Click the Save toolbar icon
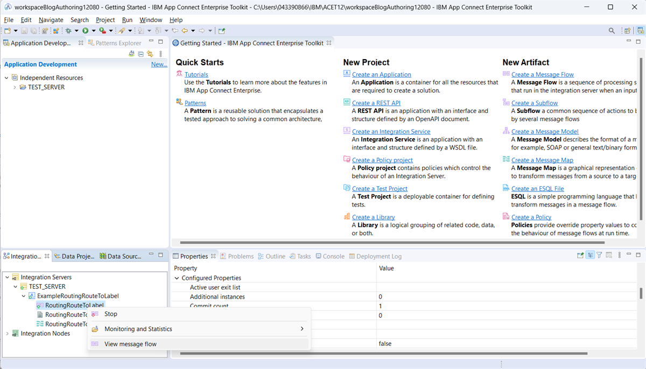 [x=24, y=31]
